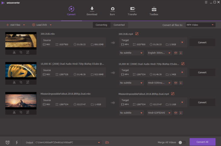Click the compress icon for MissionImpossibleFallout
The width and height of the screenshot is (221, 146).
pyautogui.click(x=176, y=113)
